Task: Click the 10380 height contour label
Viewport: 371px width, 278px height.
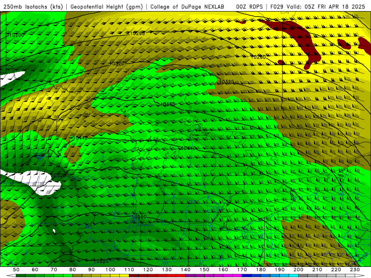Action: [x=167, y=104]
